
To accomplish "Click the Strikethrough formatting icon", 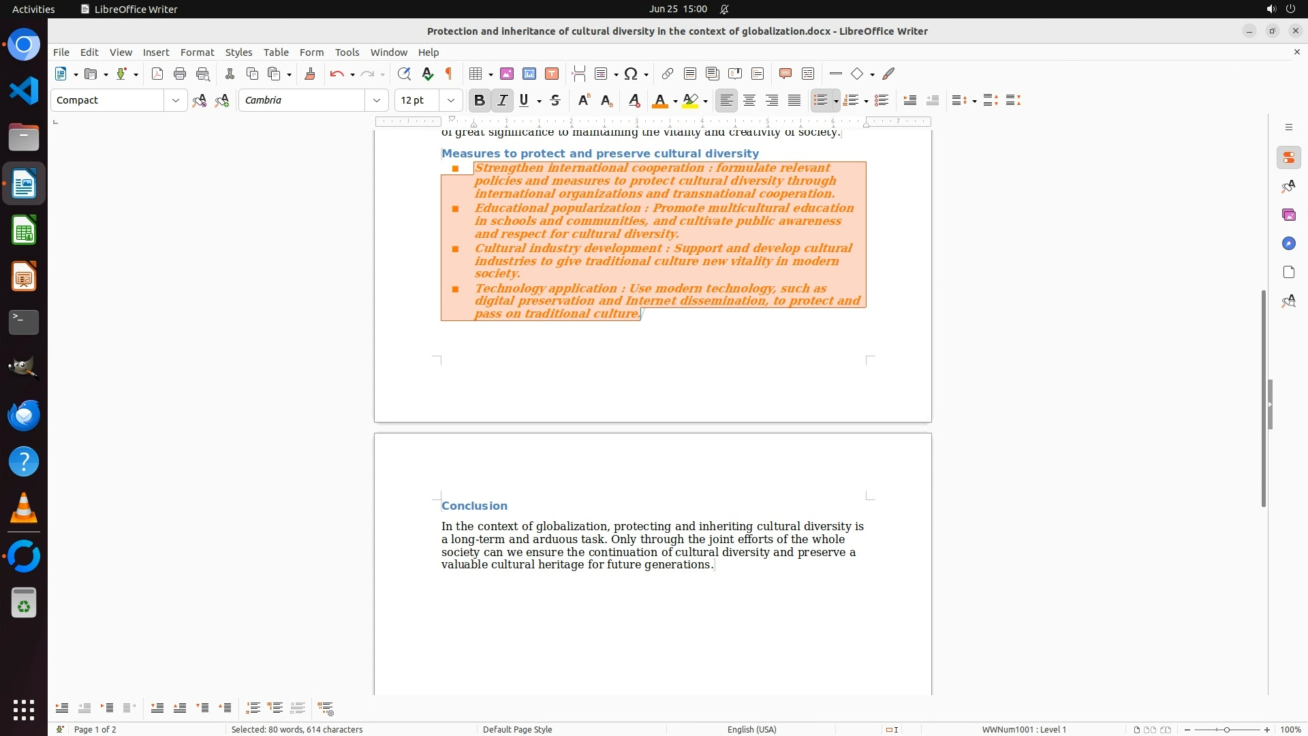I will tap(555, 101).
